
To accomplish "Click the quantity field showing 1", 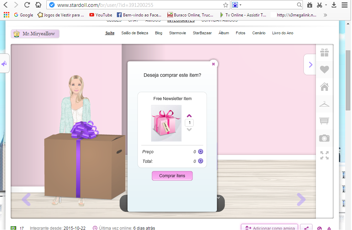I will [189, 123].
